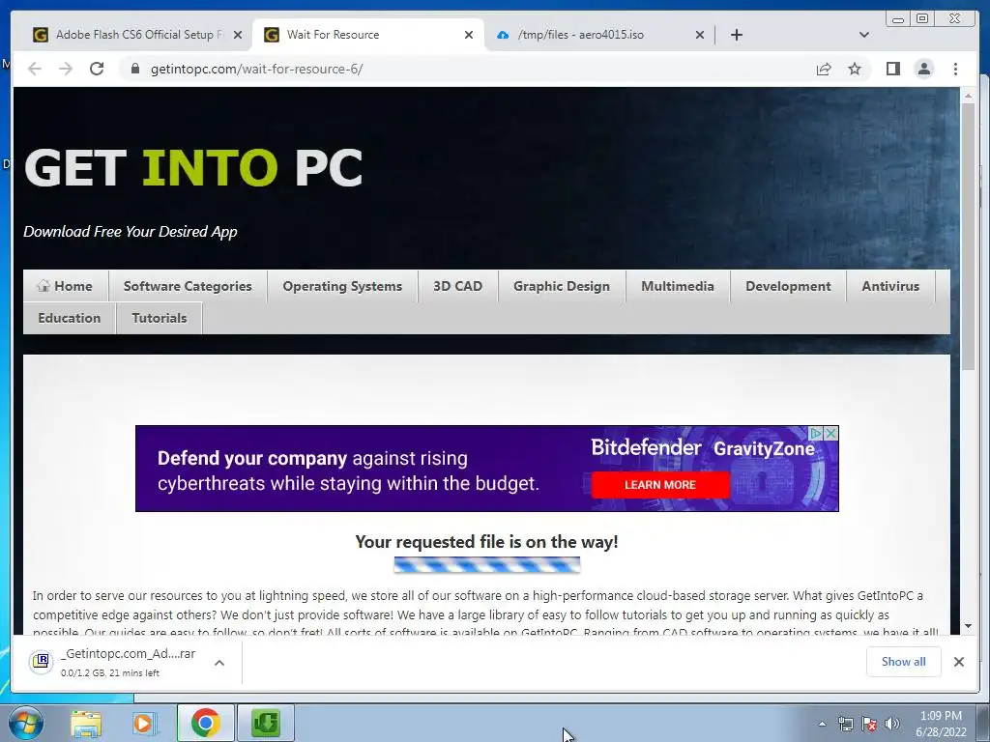Open the browser side panel icon
The height and width of the screenshot is (742, 990).
[892, 69]
